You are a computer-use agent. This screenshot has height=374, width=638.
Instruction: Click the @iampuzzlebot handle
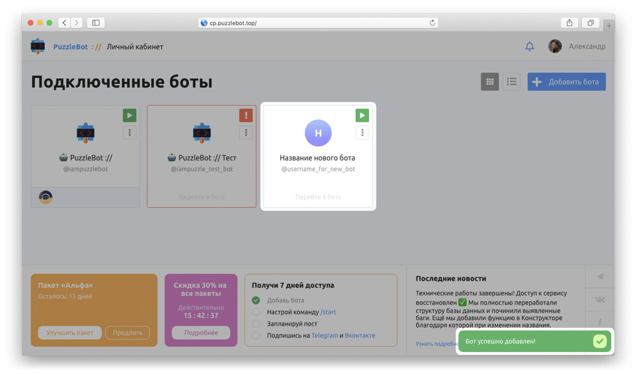click(86, 169)
